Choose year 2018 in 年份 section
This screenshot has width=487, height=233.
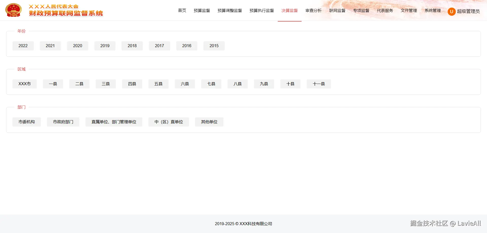[x=132, y=46]
